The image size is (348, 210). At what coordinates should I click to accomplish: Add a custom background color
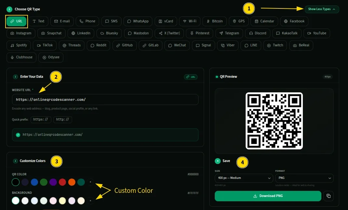[90, 201]
